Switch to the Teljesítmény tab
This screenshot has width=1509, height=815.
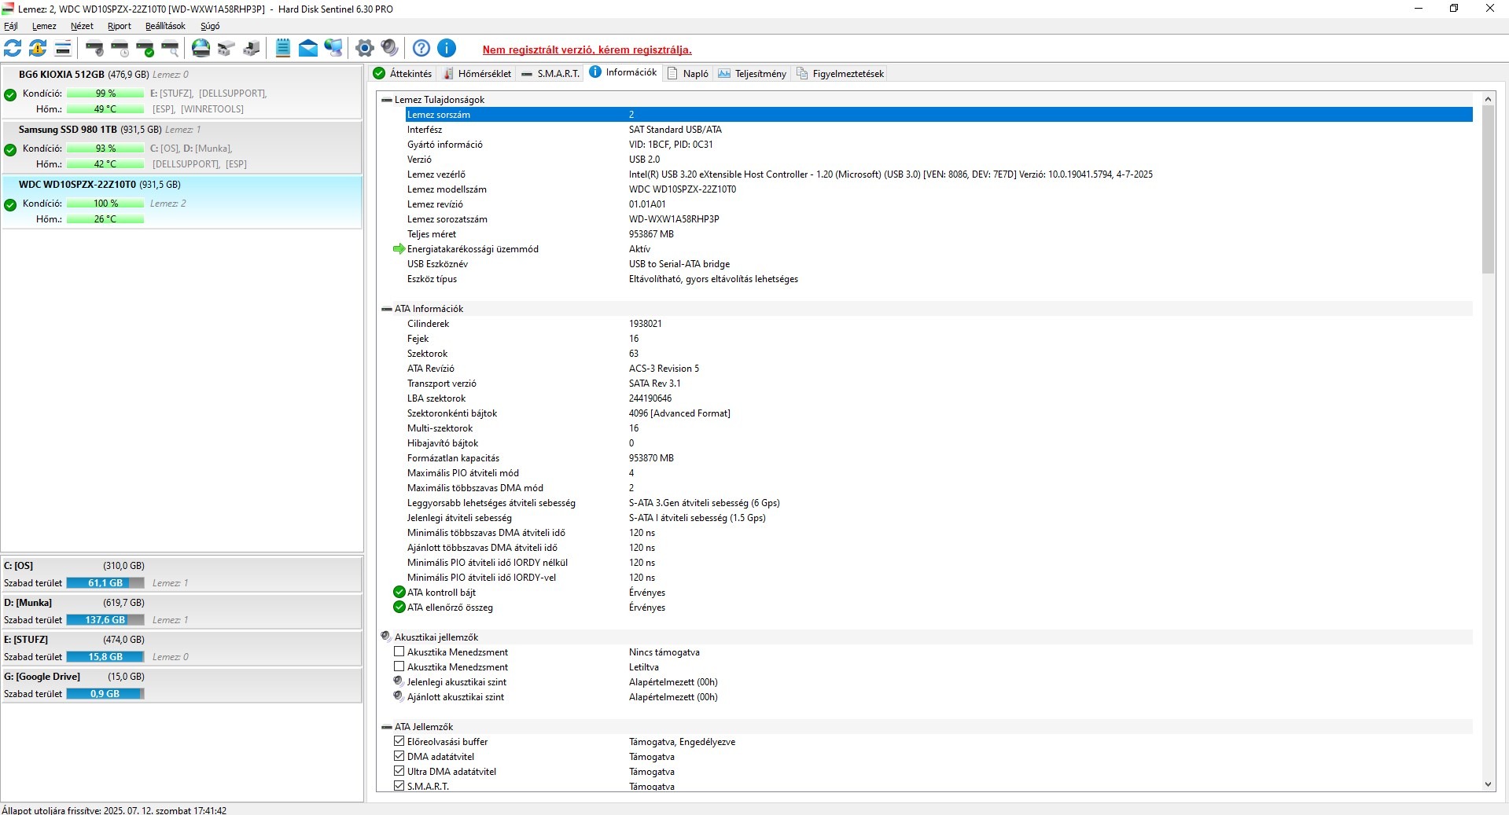click(x=752, y=74)
